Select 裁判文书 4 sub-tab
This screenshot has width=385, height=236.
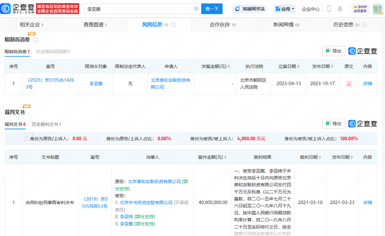tap(15, 125)
